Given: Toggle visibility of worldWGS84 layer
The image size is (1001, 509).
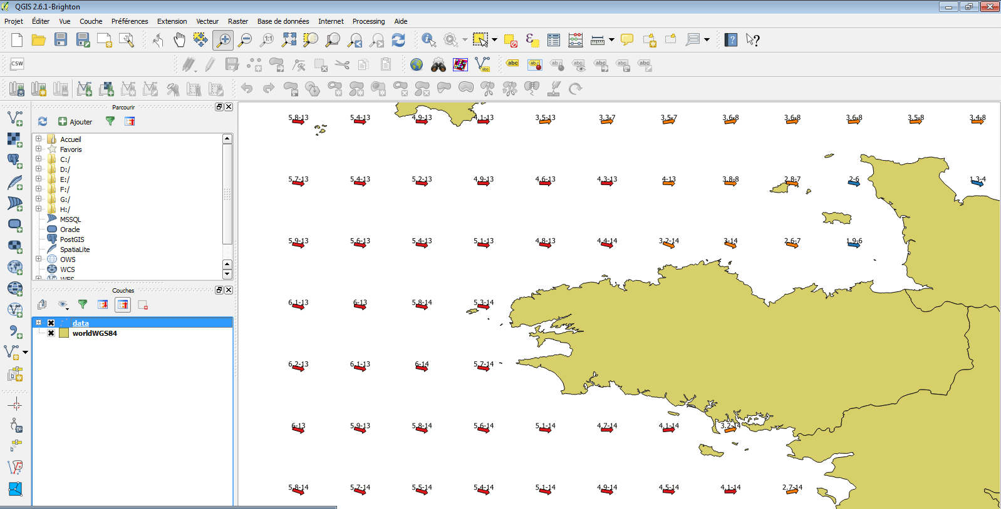Looking at the screenshot, I should click(x=51, y=333).
